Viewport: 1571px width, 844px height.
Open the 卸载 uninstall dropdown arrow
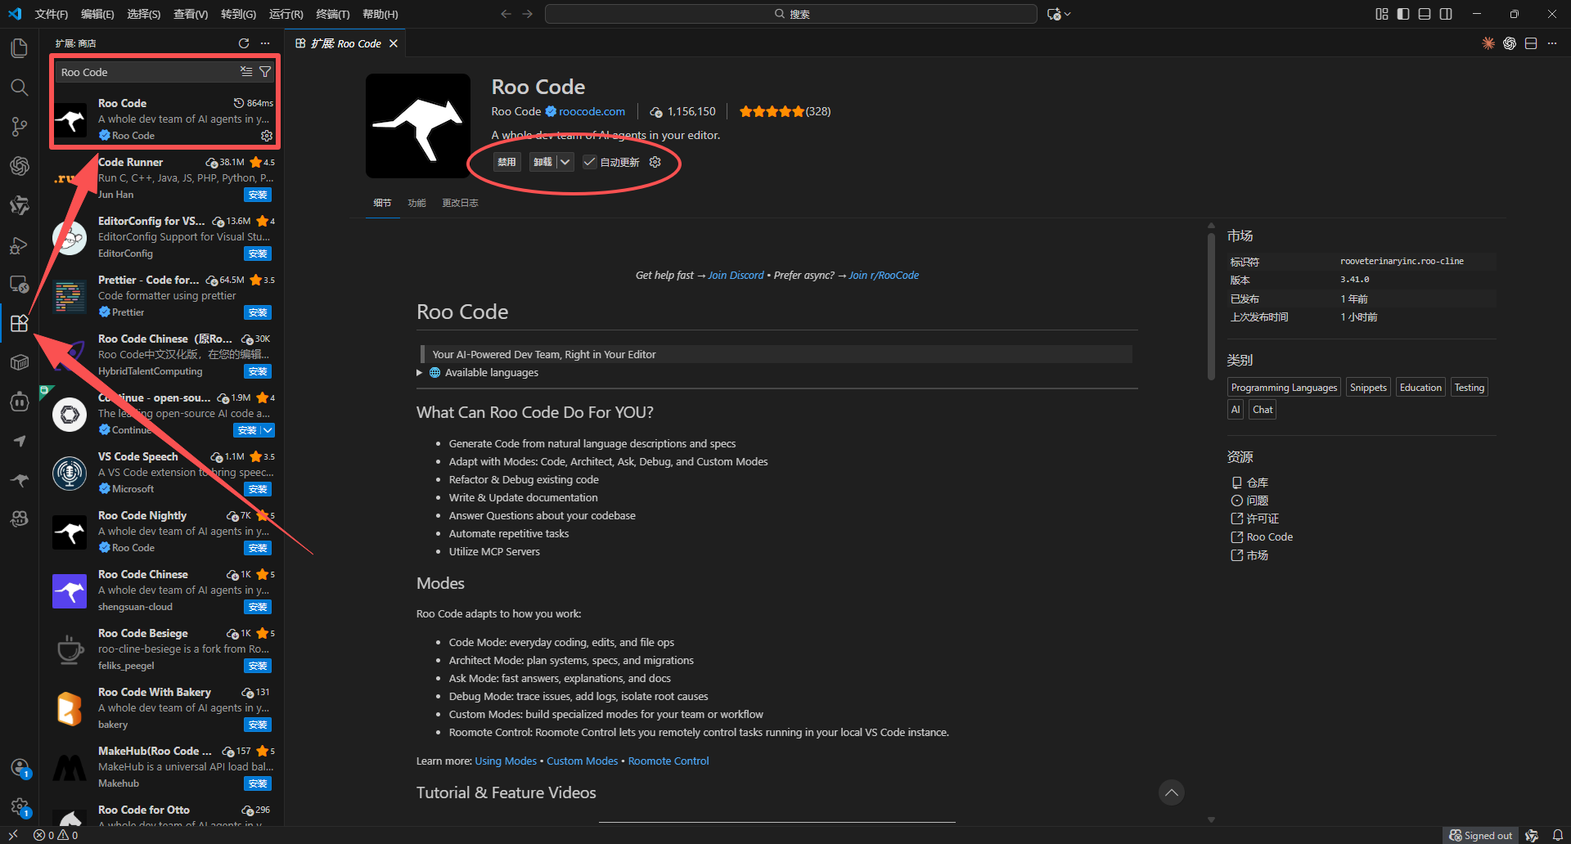point(565,162)
